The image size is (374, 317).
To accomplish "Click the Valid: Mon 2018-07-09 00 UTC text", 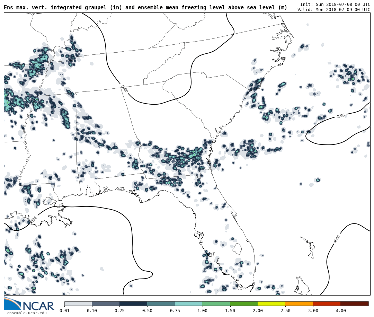I will 333,10.
